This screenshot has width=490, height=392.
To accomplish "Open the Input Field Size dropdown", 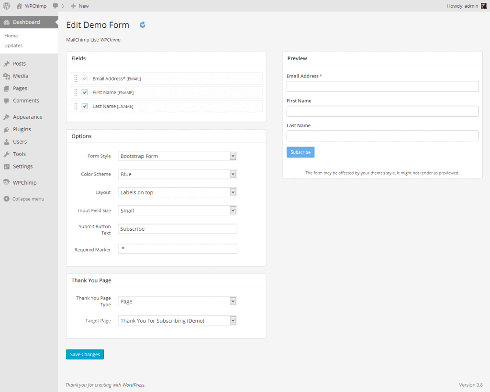I will [x=178, y=211].
